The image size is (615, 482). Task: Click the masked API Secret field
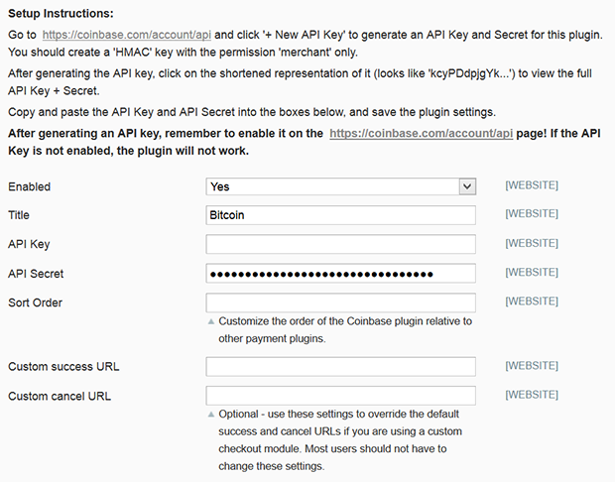(x=341, y=274)
